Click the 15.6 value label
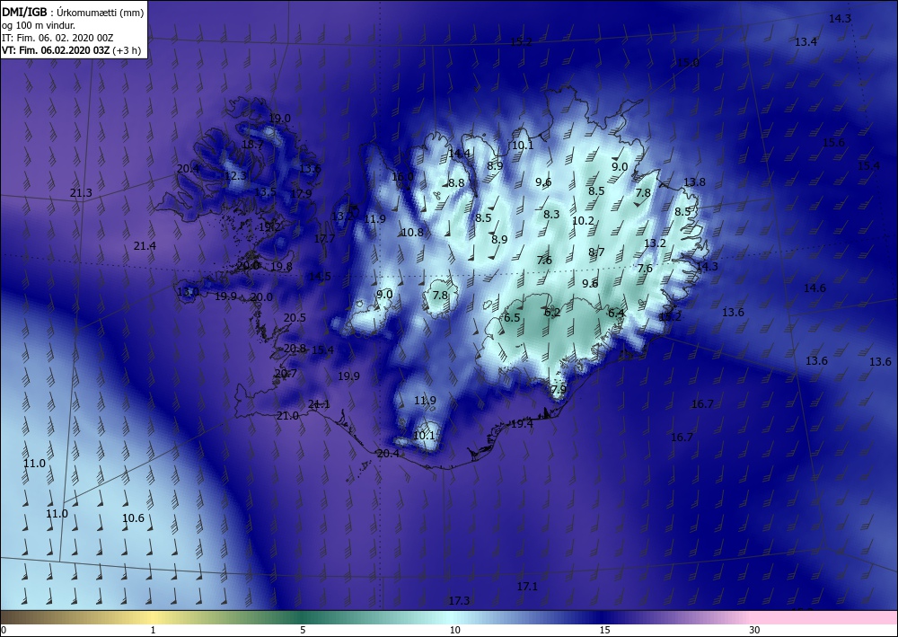 [833, 143]
